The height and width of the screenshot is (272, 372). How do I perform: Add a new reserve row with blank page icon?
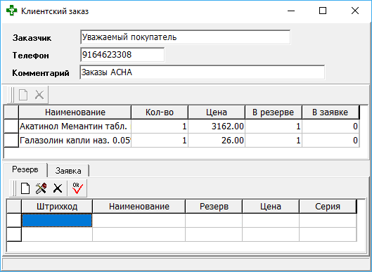tap(25, 188)
